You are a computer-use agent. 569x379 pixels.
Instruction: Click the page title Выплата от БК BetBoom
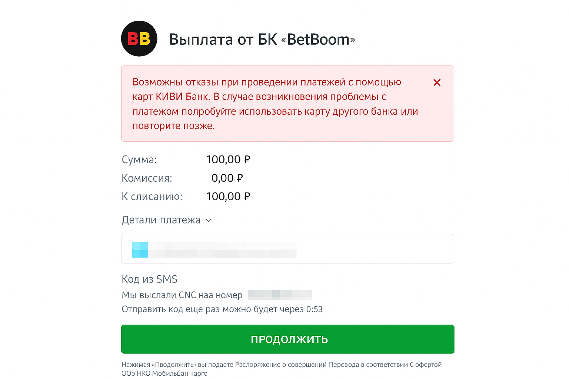262,39
